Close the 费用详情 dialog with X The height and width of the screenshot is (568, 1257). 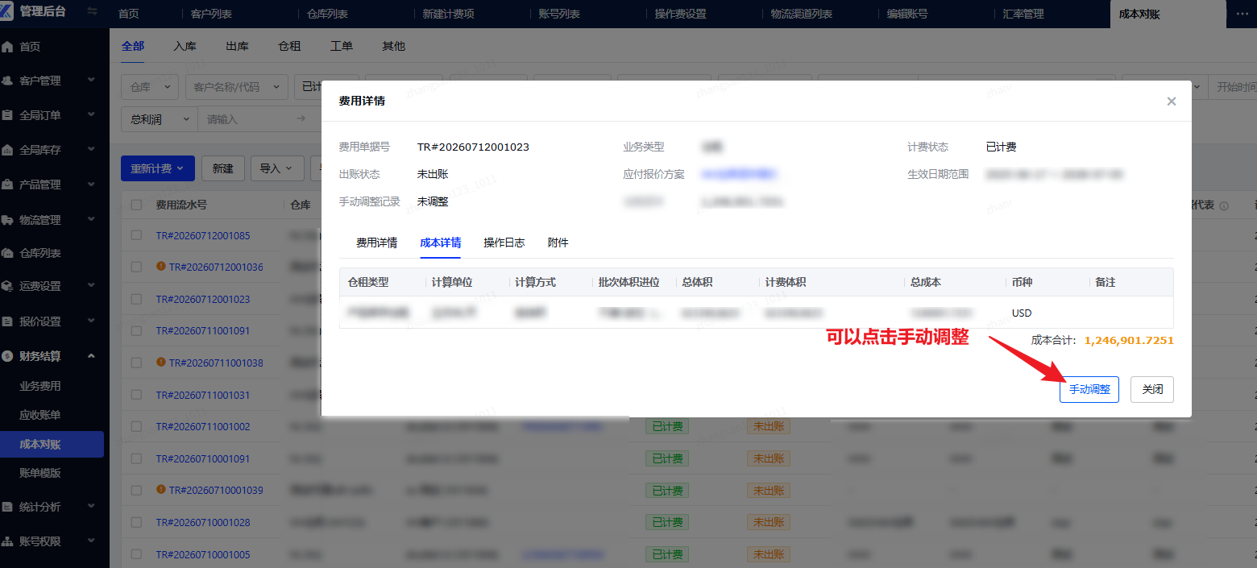(1172, 102)
